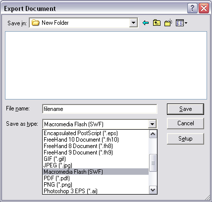Click the help question mark button
Viewport: 212px width, 202px height.
pos(192,8)
